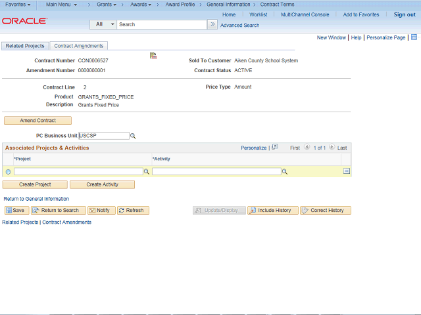Open the Award Profile breadcrumb
This screenshot has width=421, height=315.
tap(180, 5)
